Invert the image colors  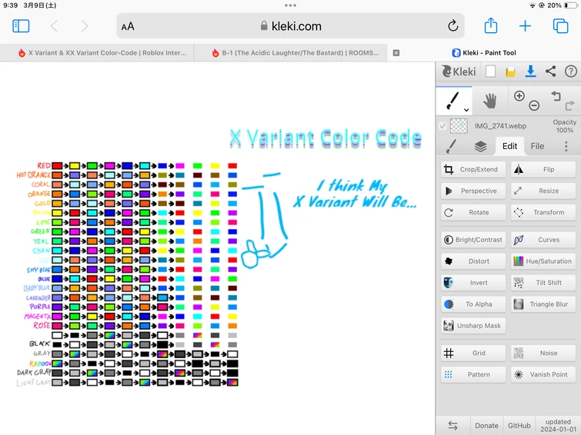tap(473, 283)
